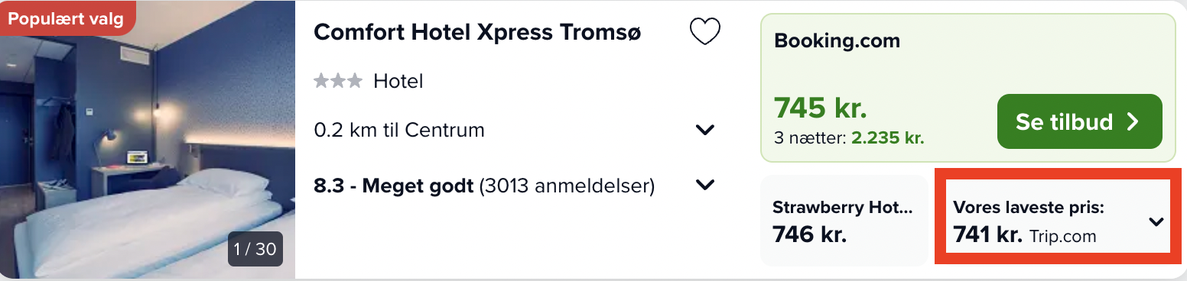Click the 745 kr. price
The image size is (1187, 281).
pyautogui.click(x=820, y=108)
